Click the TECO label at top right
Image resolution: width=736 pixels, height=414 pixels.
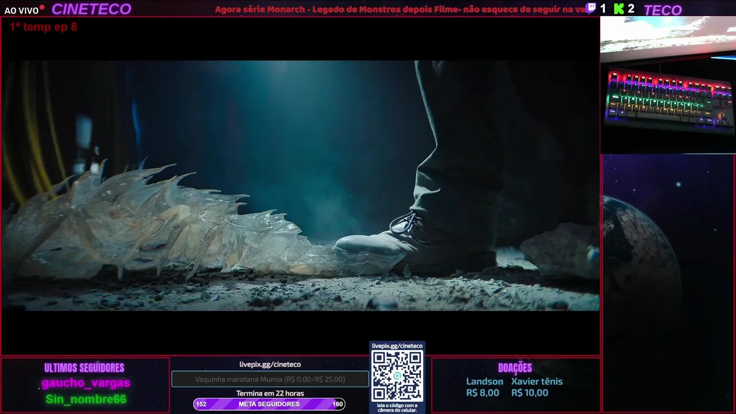tap(662, 10)
